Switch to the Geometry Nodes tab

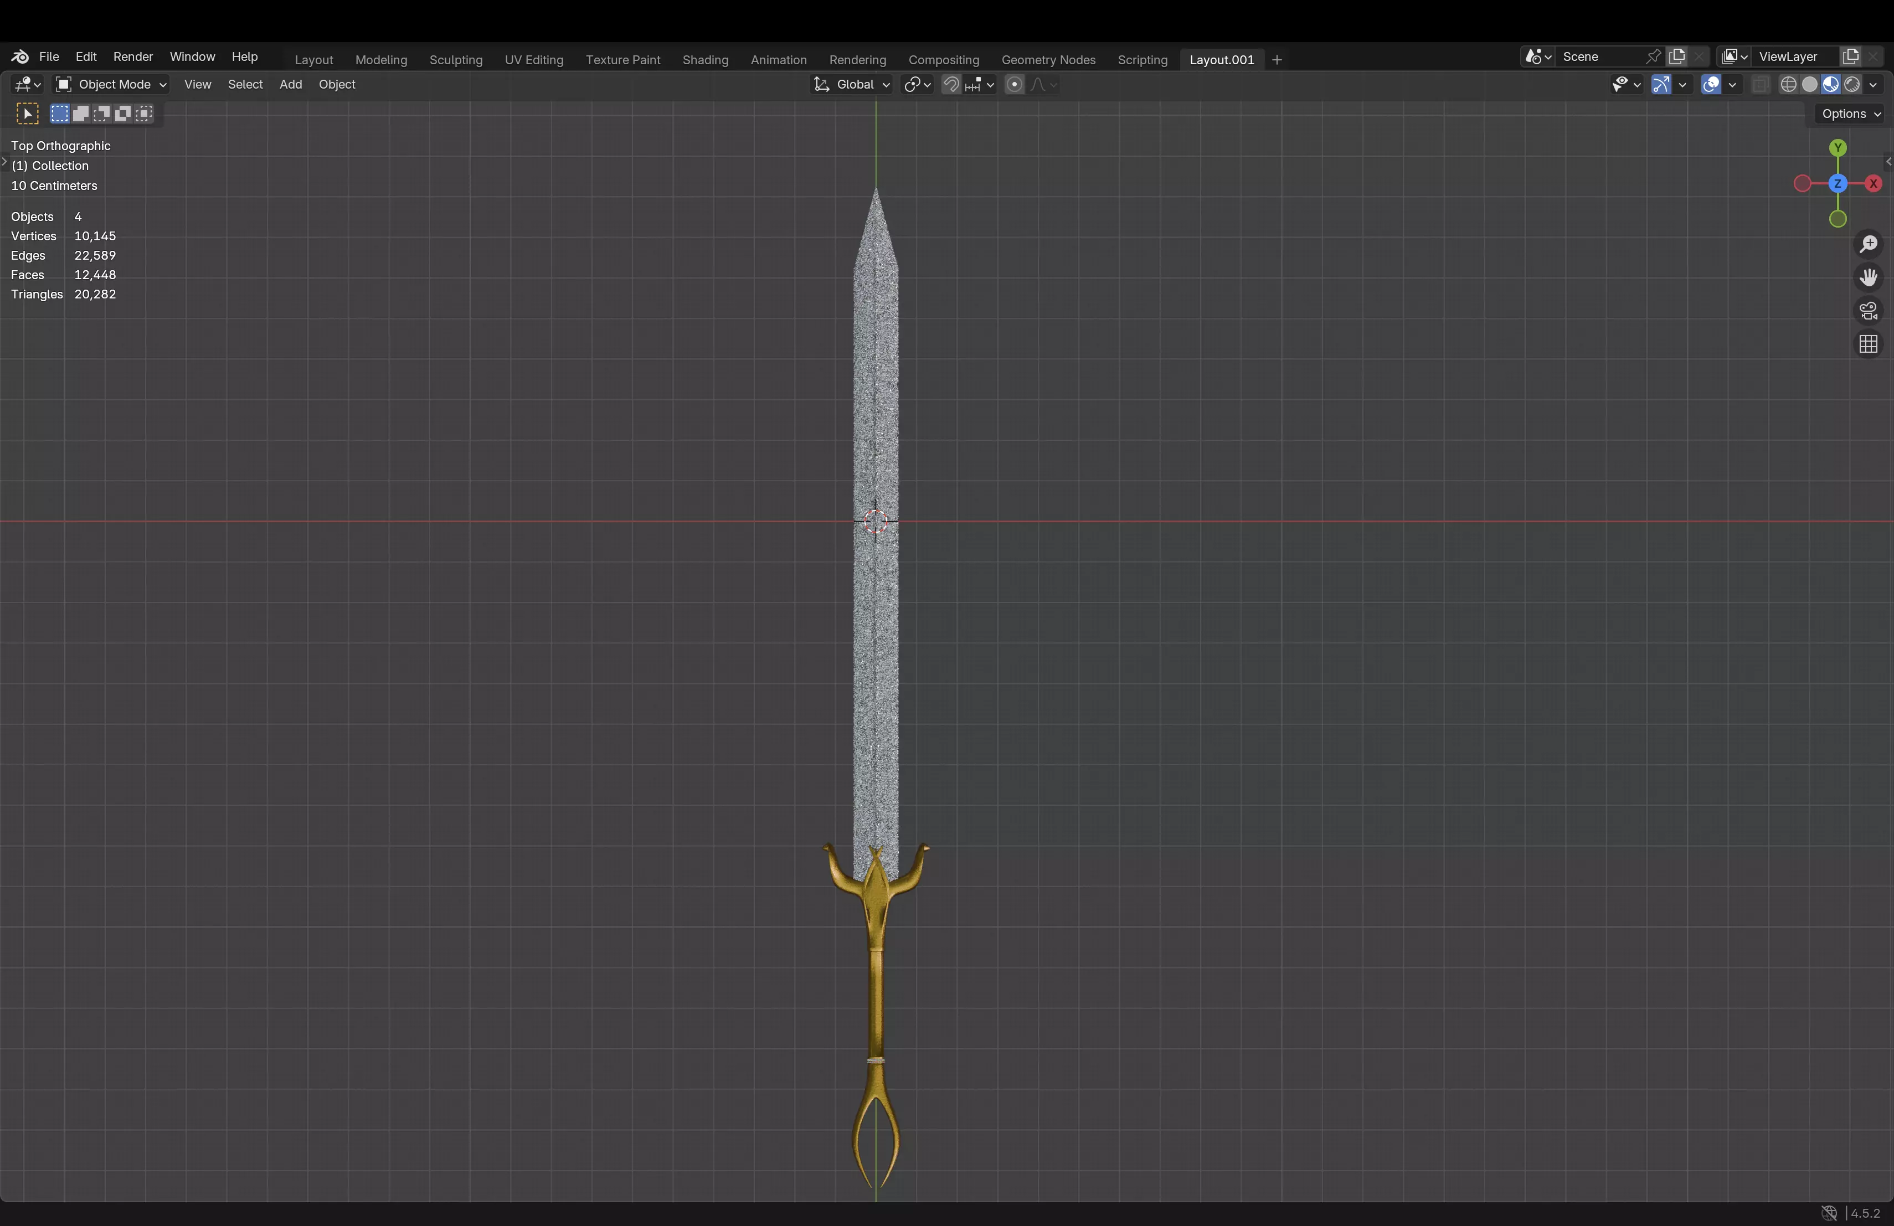click(1048, 60)
